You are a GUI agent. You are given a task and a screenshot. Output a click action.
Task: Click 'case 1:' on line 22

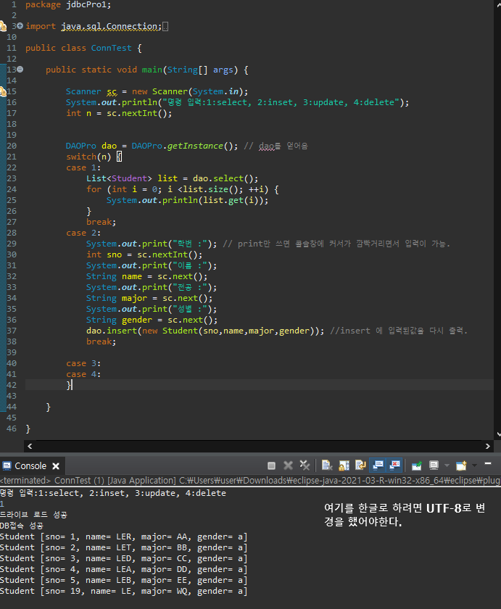tap(83, 167)
